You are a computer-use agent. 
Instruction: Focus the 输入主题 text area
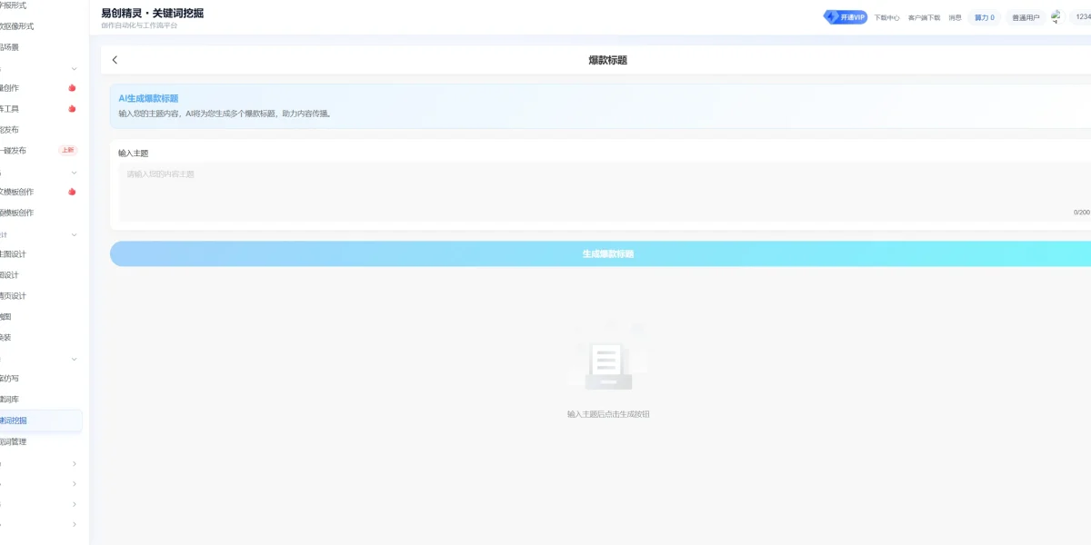point(605,192)
